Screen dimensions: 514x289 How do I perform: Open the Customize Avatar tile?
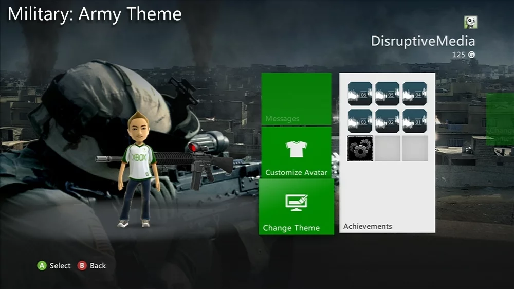[x=297, y=153]
